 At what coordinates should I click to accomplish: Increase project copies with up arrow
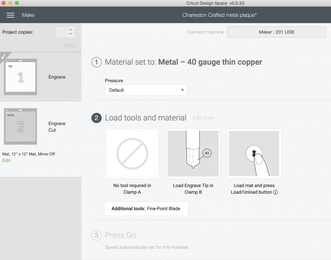click(x=71, y=30)
